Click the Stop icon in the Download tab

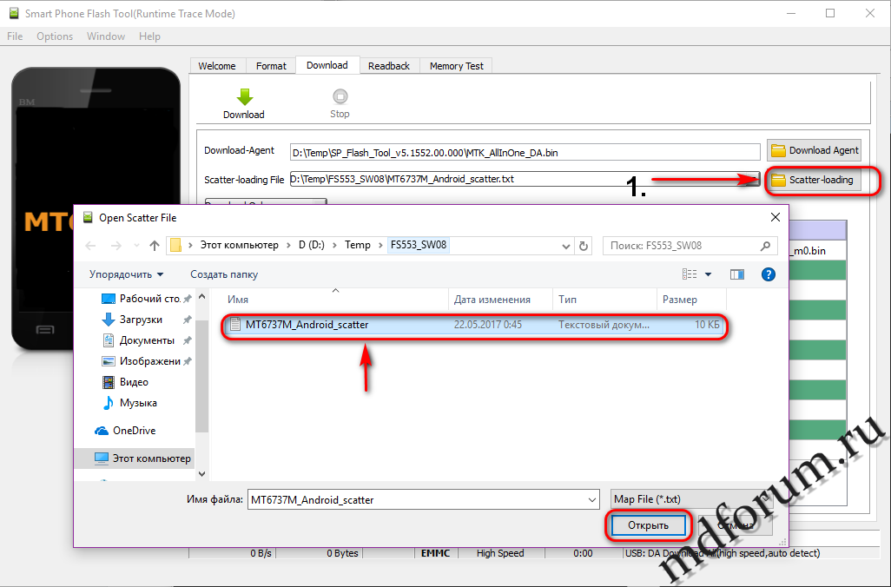340,96
